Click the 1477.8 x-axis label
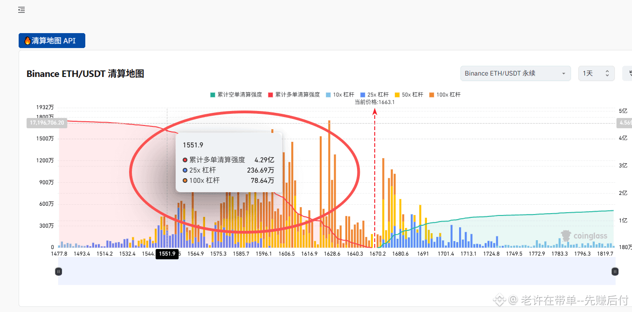The height and width of the screenshot is (312, 632). pos(59,254)
